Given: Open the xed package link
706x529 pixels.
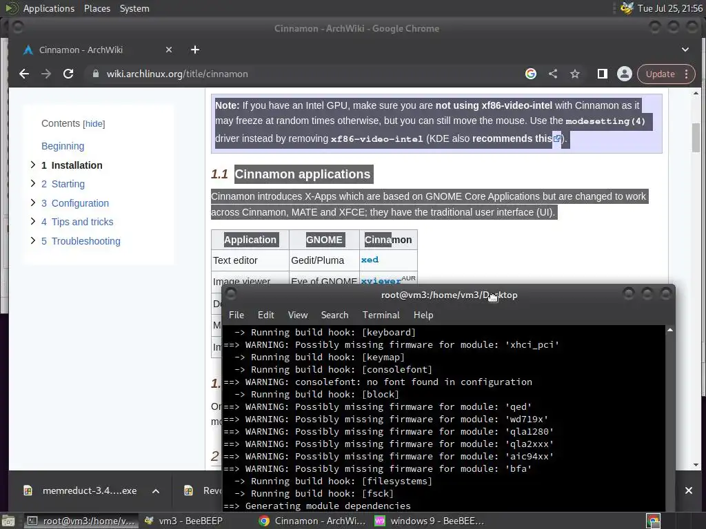Looking at the screenshot, I should [370, 260].
